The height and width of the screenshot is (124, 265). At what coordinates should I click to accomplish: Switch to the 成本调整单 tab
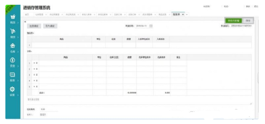click(147, 15)
